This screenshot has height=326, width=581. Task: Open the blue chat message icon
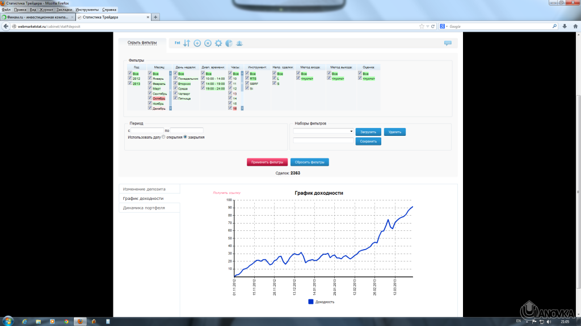tap(448, 43)
